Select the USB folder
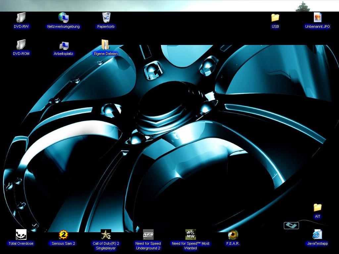The height and width of the screenshot is (254, 339). [x=275, y=18]
